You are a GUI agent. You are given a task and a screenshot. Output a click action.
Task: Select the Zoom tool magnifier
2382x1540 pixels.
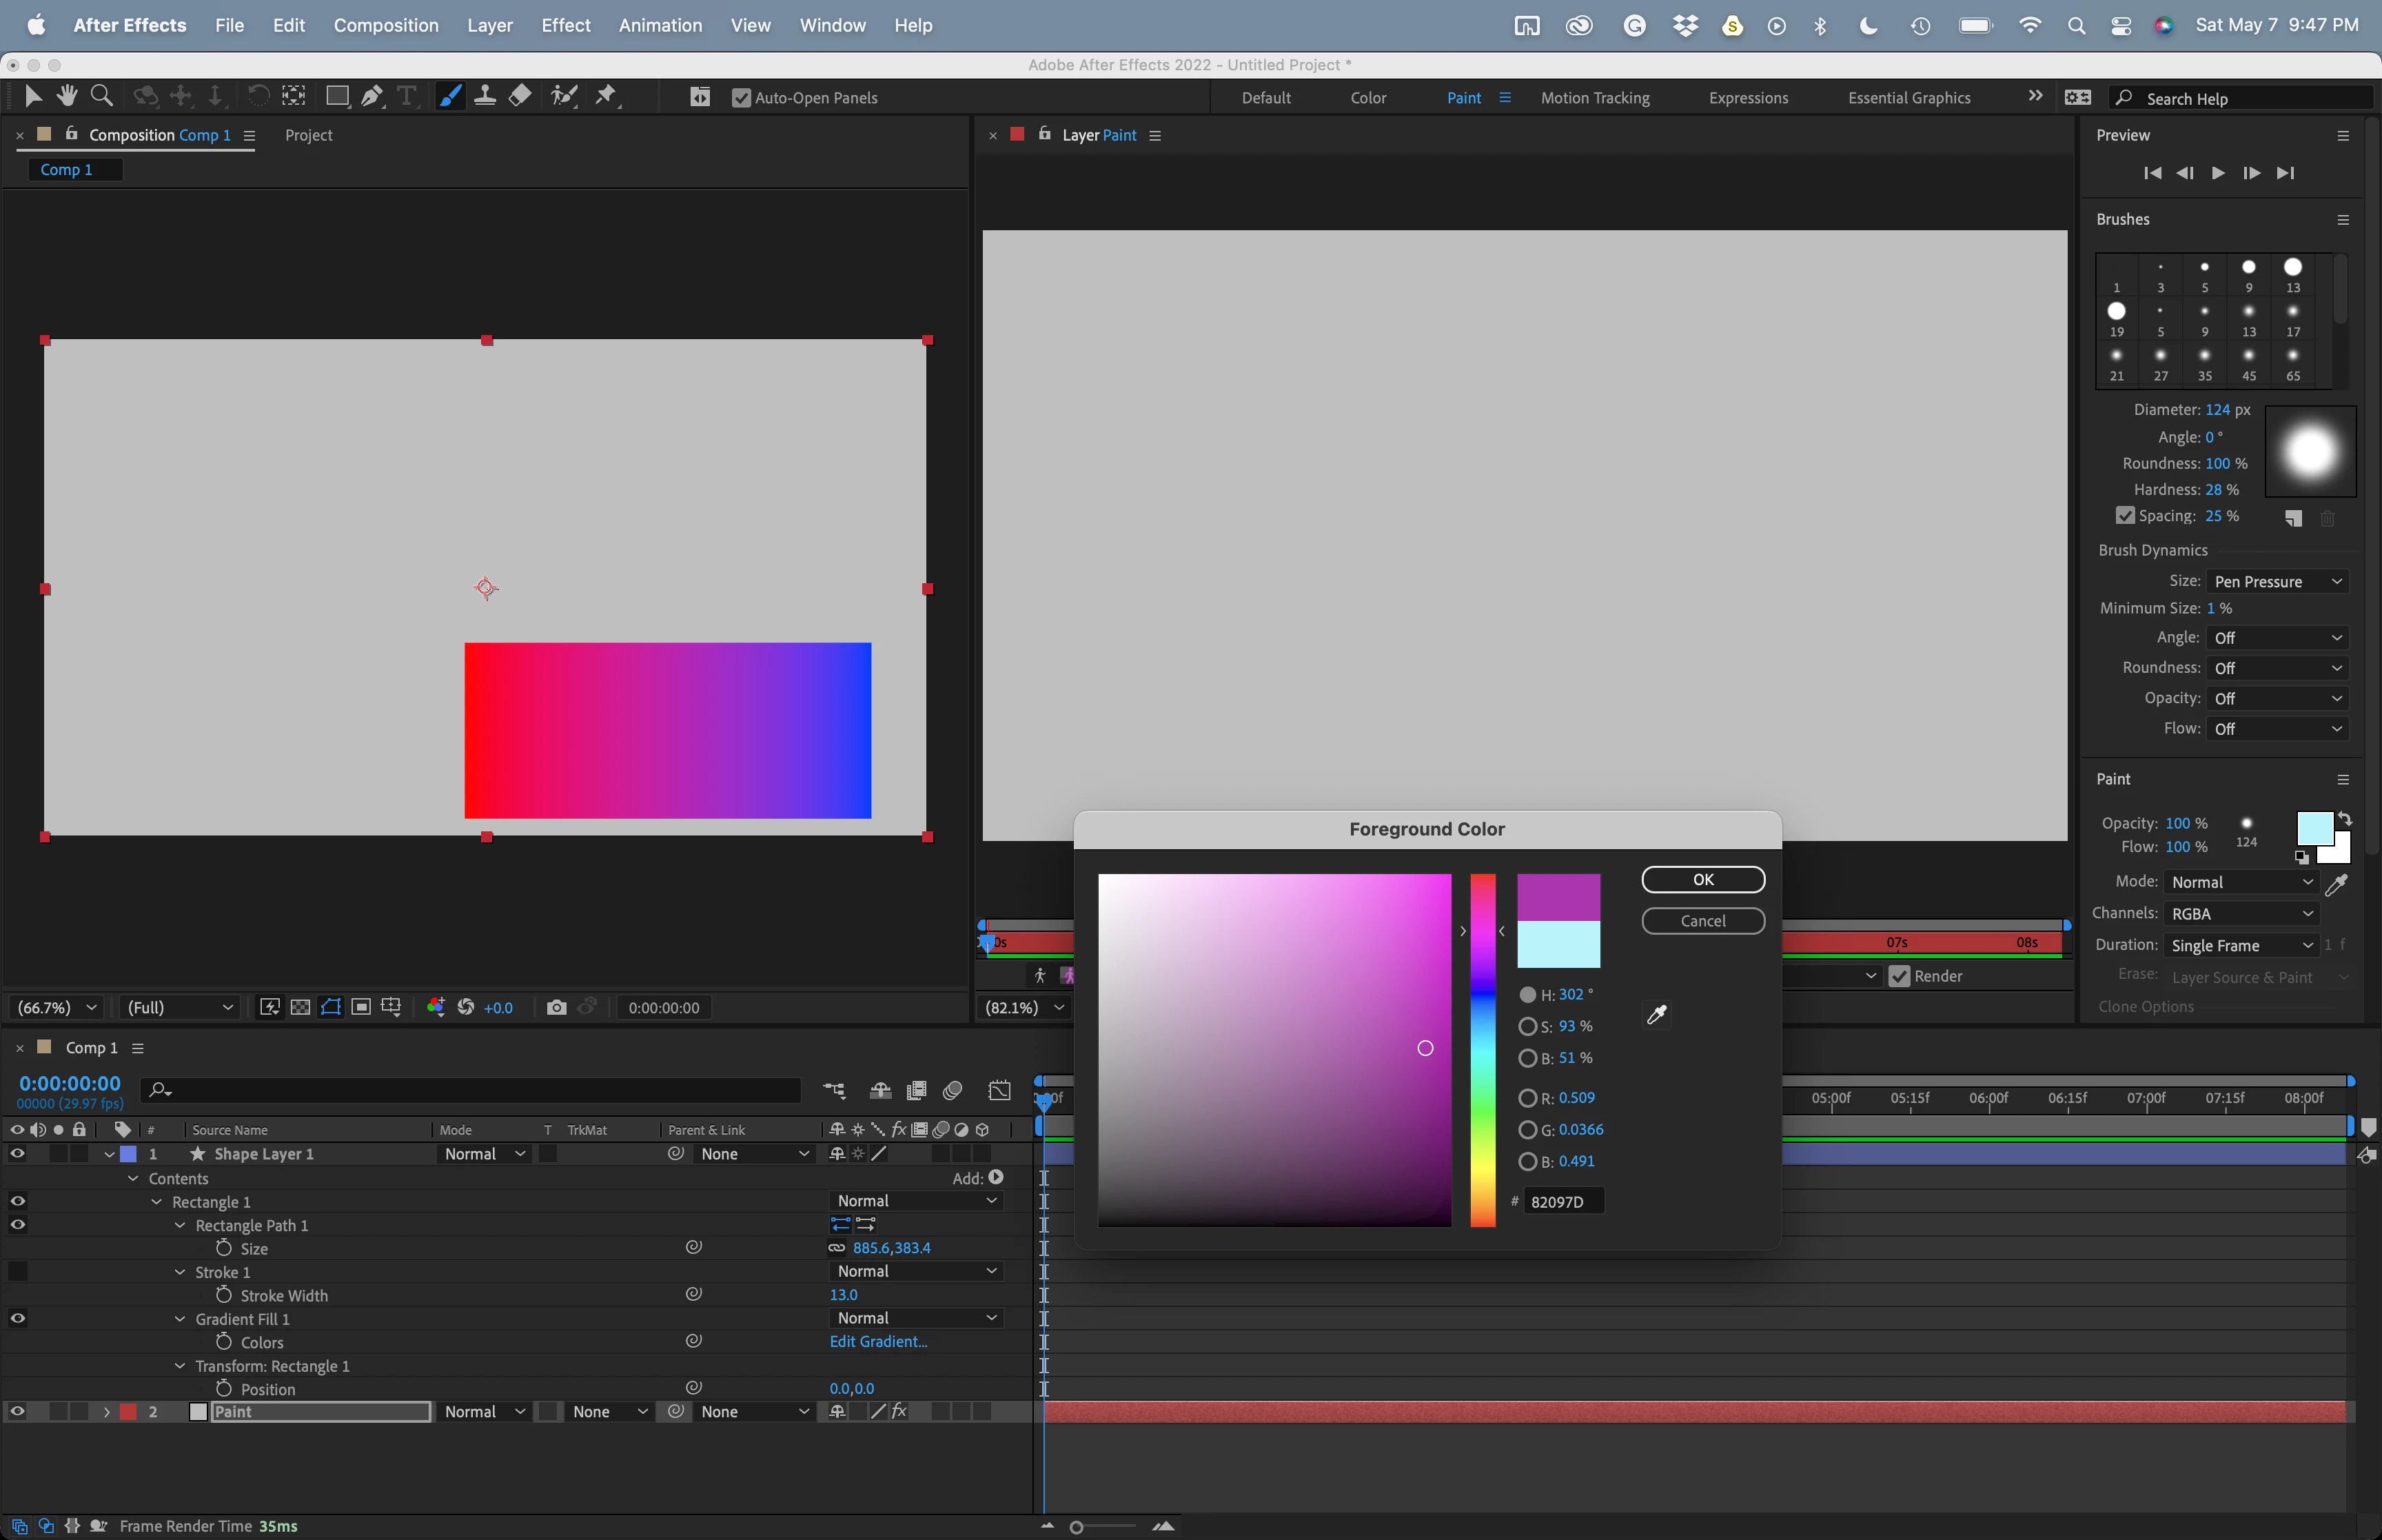[x=101, y=96]
